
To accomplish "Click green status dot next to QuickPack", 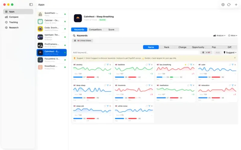I will pyautogui.click(x=65, y=14).
